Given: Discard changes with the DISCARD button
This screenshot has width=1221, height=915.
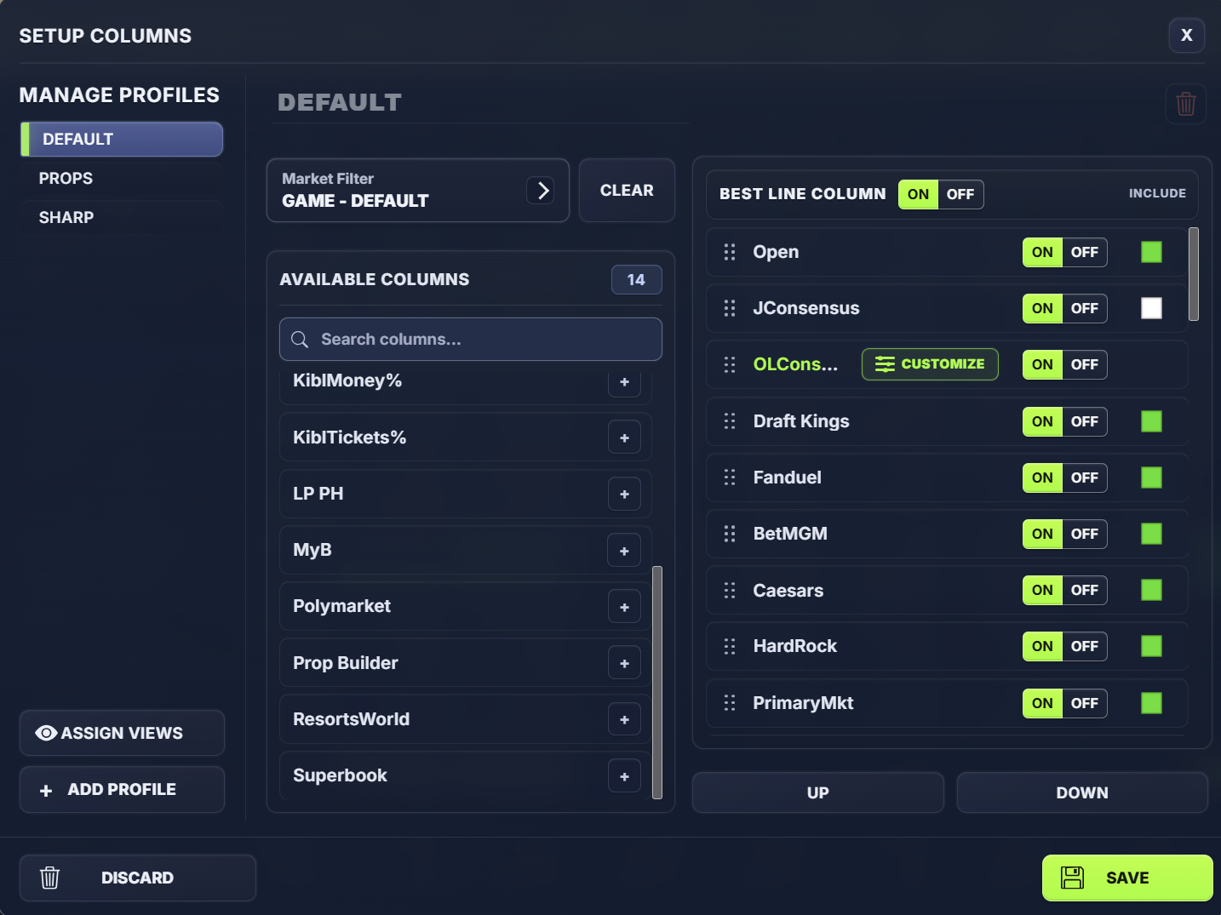Looking at the screenshot, I should click(x=138, y=878).
